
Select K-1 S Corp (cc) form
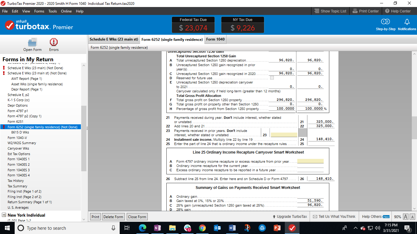click(19, 100)
